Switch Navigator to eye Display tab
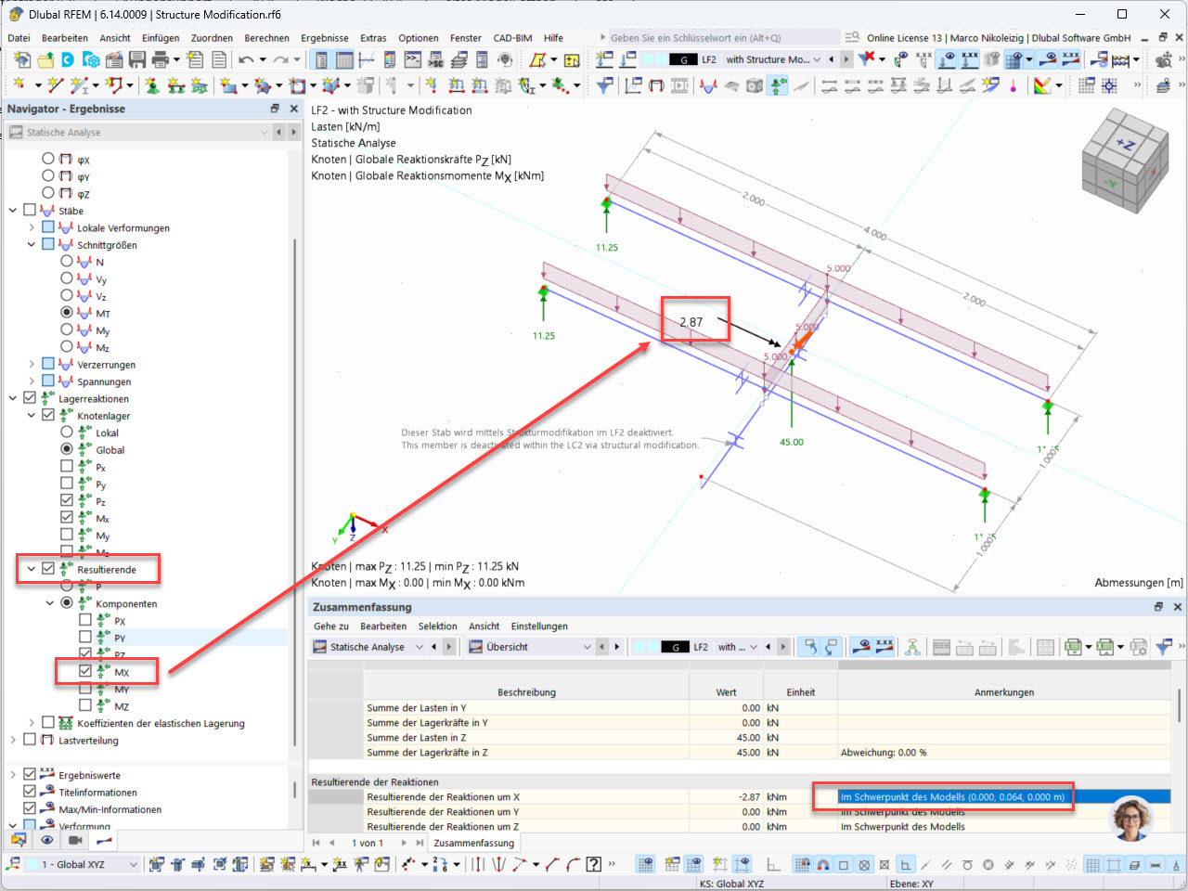This screenshot has width=1188, height=891. point(46,840)
